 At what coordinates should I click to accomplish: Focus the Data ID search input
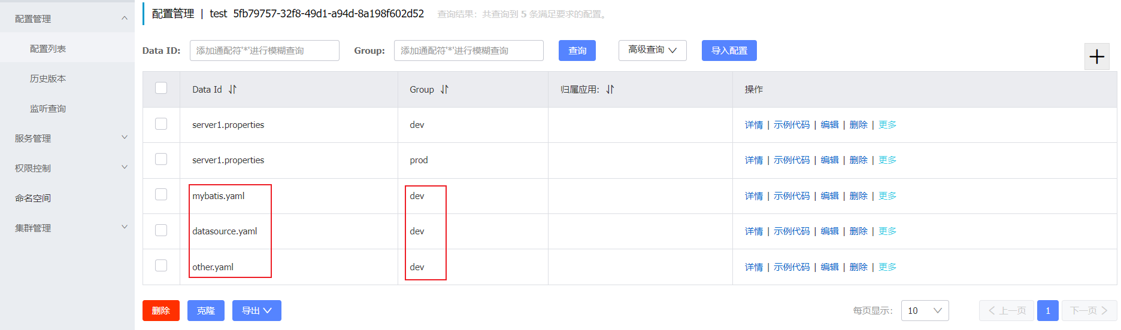coord(265,51)
